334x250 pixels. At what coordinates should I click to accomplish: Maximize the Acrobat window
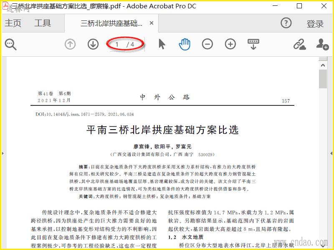[x=299, y=6]
